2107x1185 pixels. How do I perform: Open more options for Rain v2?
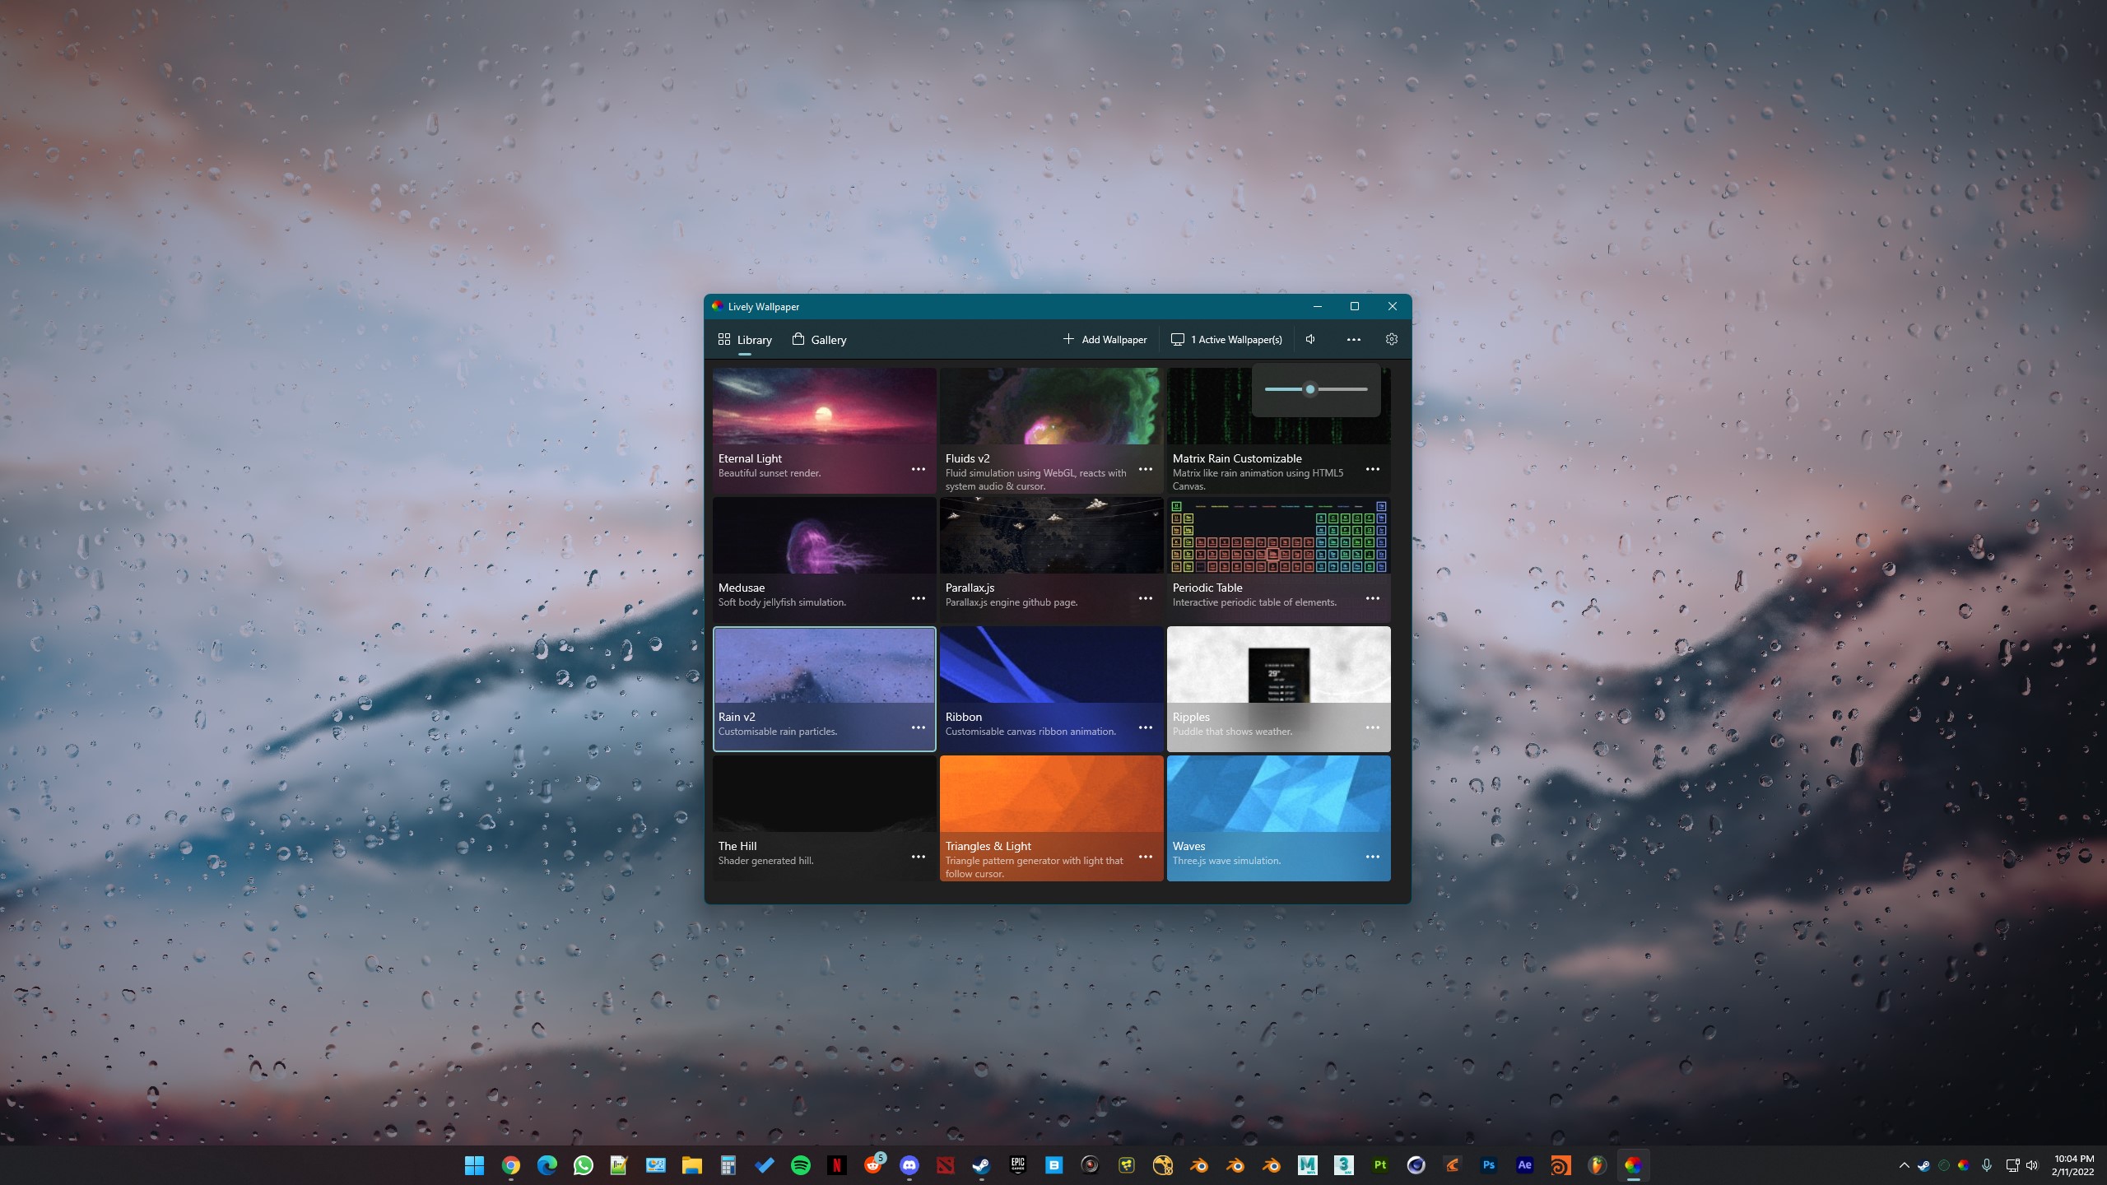919,727
